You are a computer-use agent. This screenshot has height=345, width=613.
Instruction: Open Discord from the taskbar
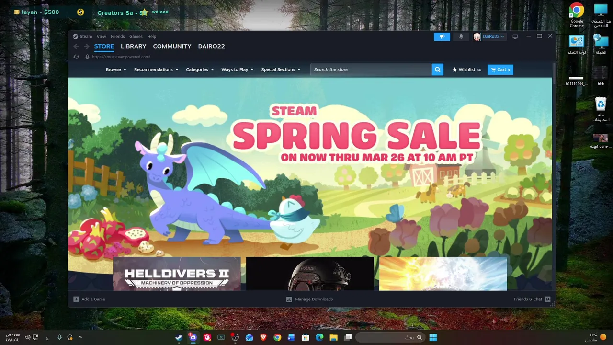coord(193,337)
